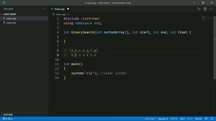Click Win32 configuration in status bar
Screen dimensions: 216x121
coord(198,119)
